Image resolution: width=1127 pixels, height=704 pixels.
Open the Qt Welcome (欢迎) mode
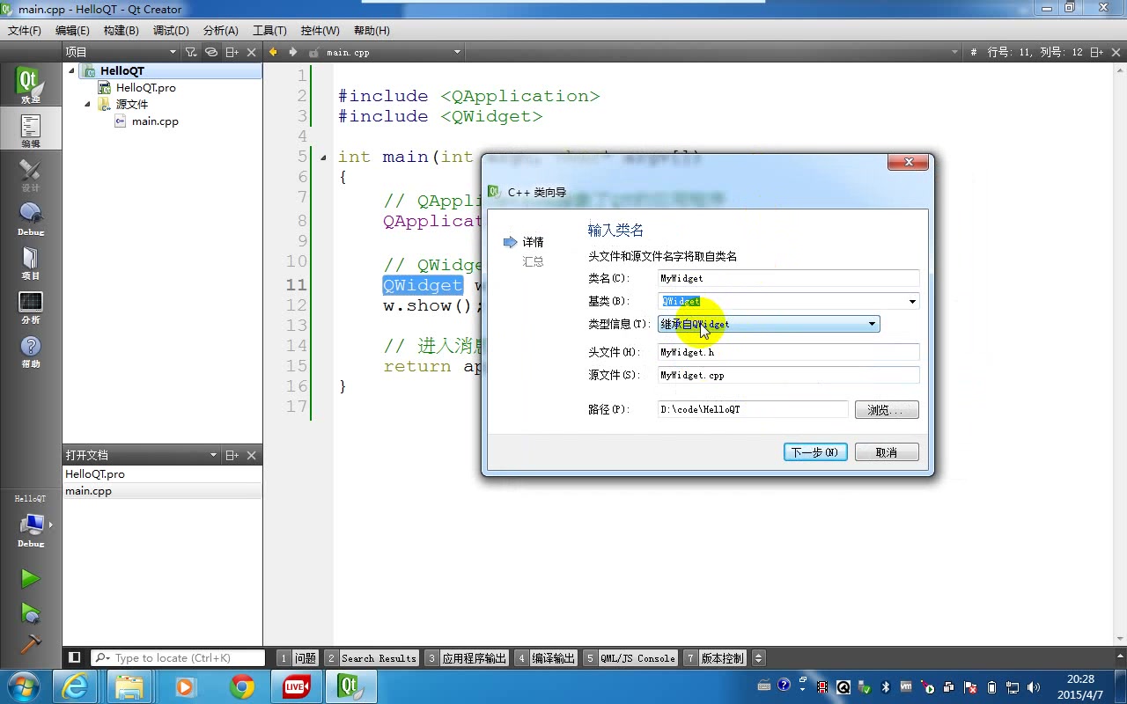pyautogui.click(x=30, y=85)
